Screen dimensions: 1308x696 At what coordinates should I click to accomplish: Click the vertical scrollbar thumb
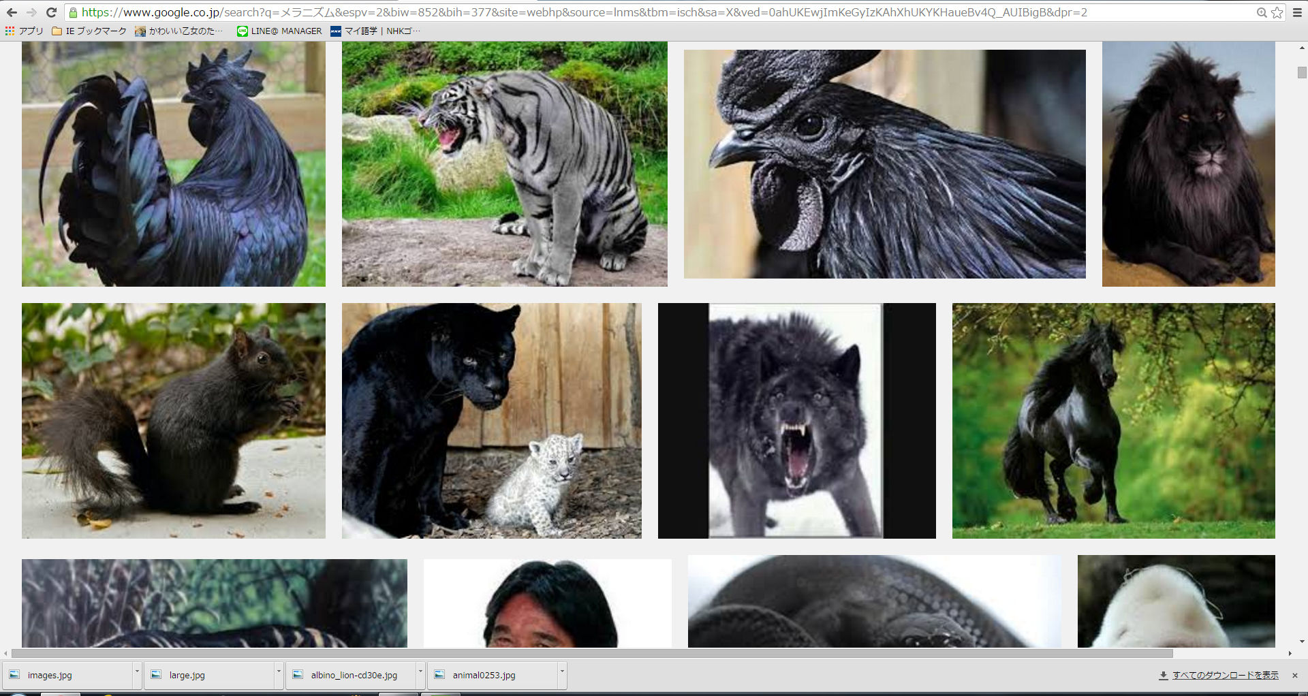pos(1302,72)
